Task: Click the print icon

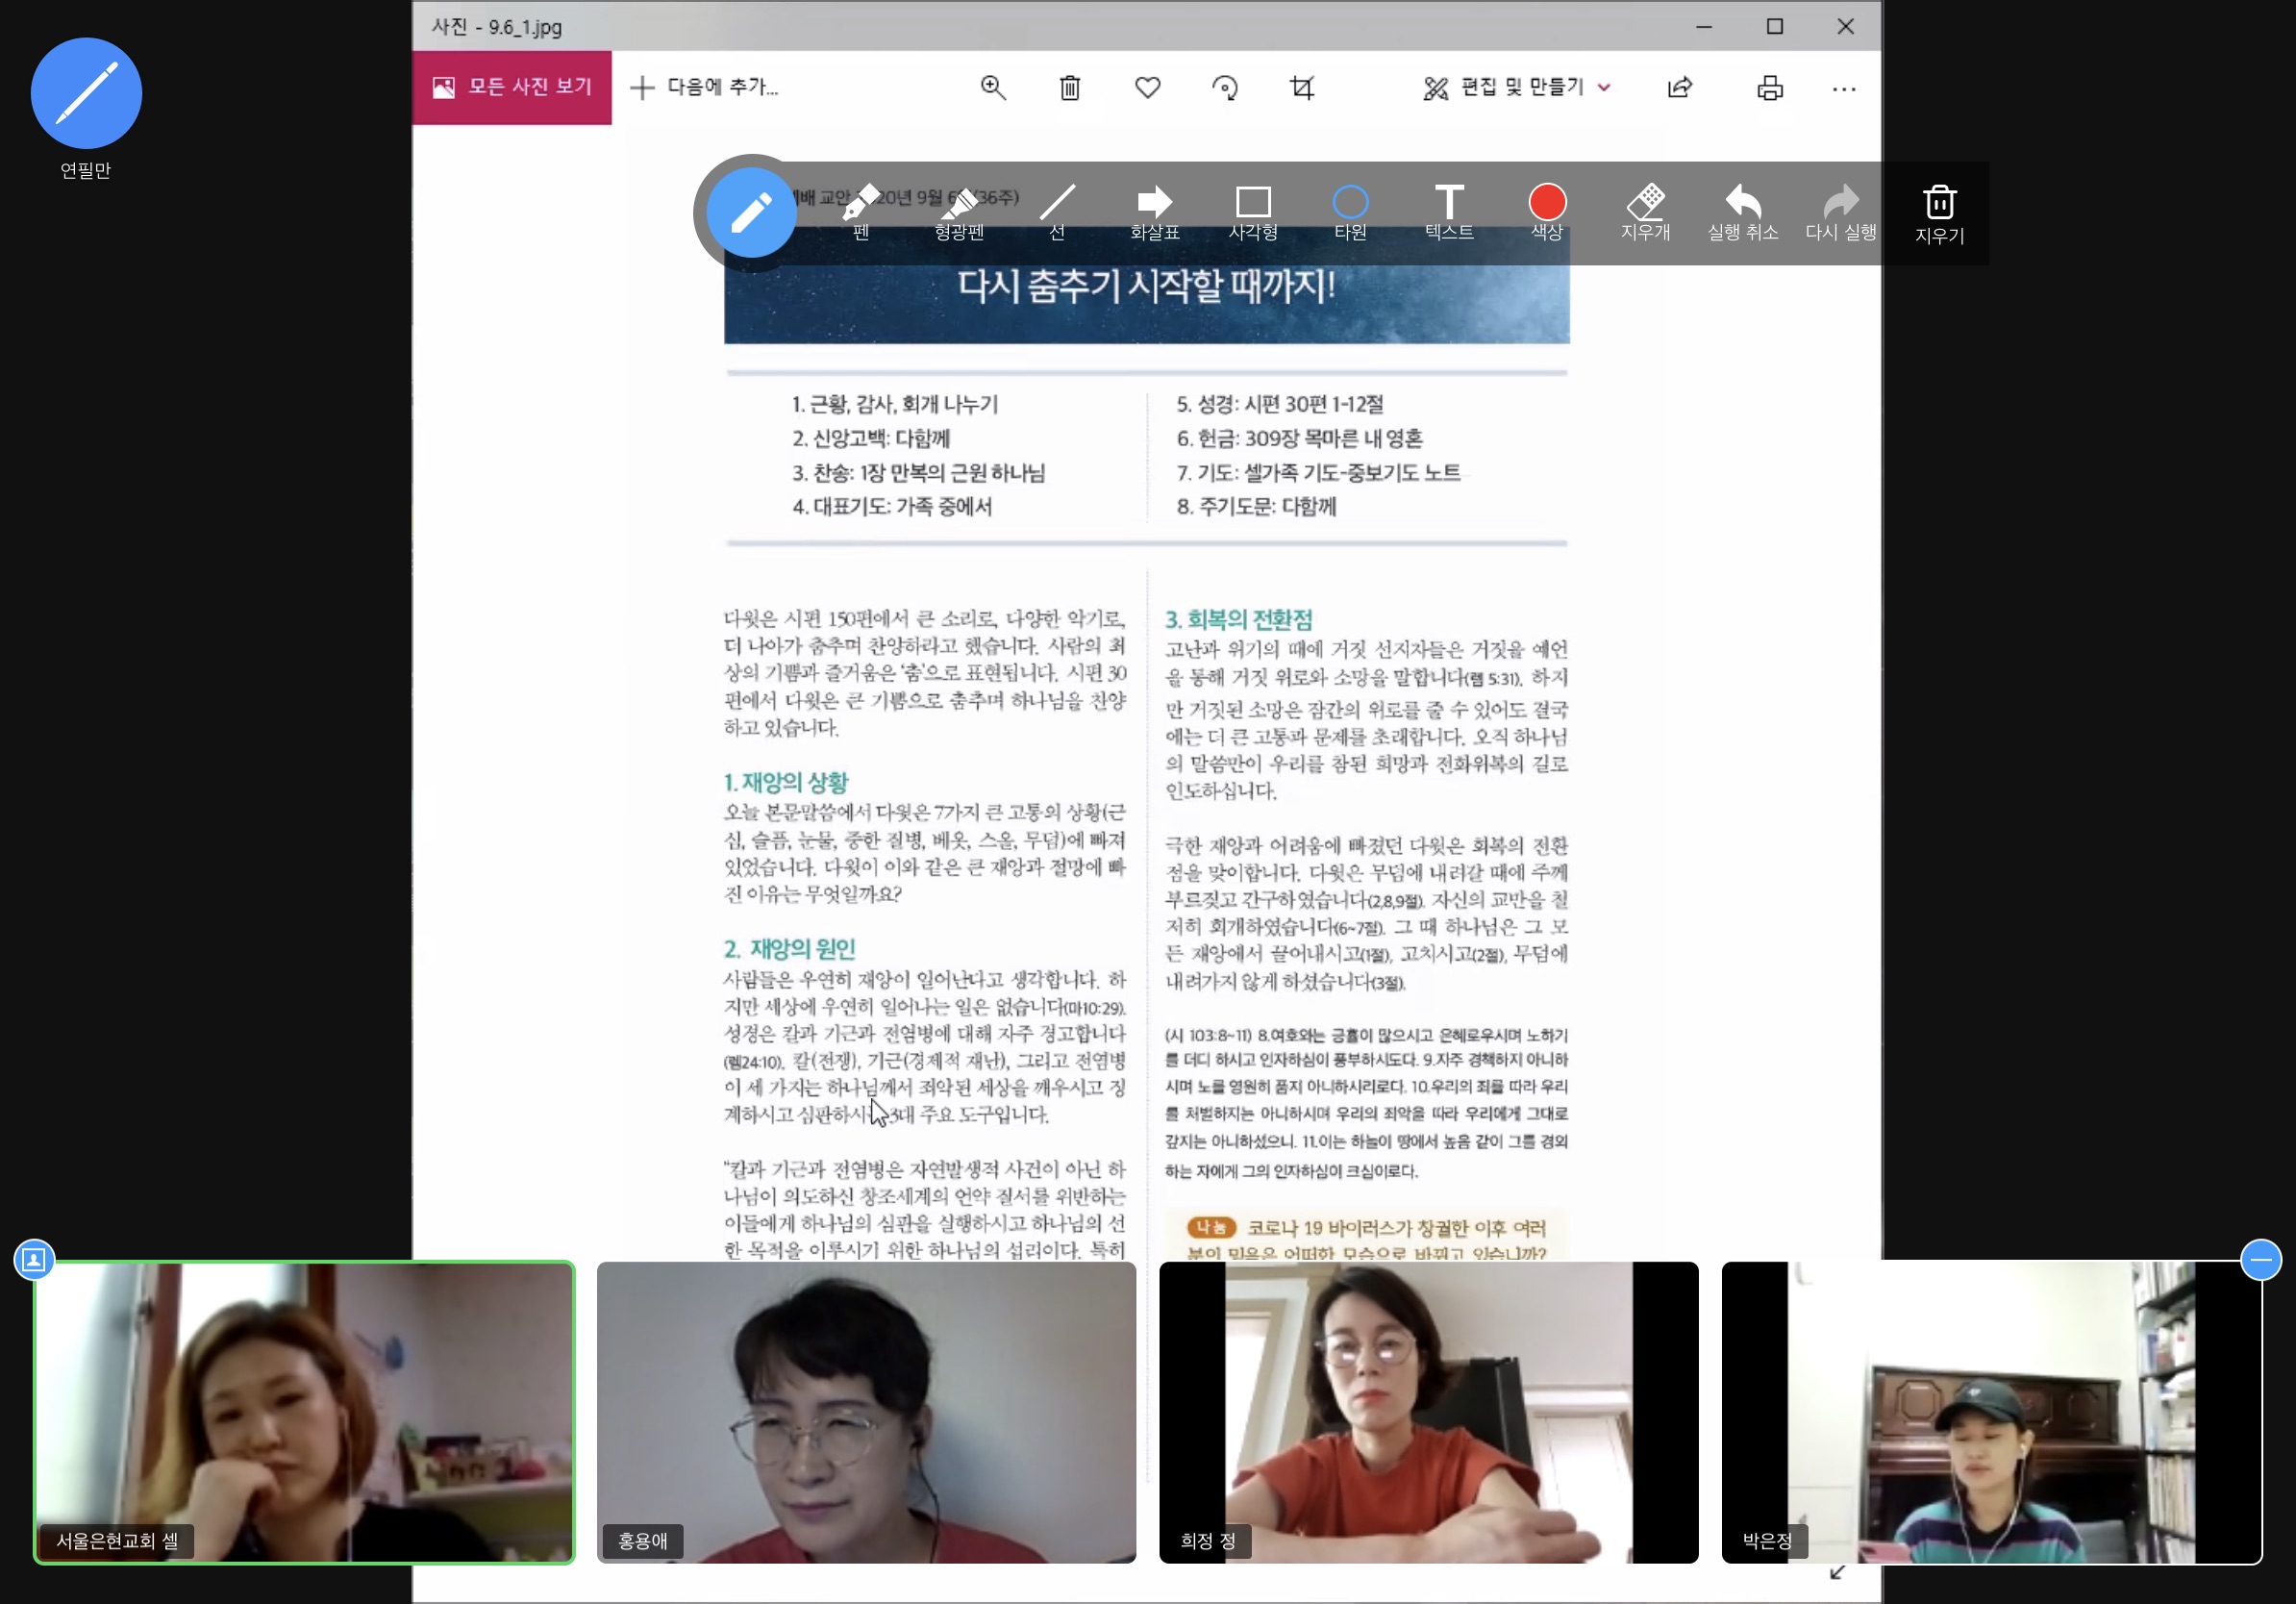Action: (1769, 87)
